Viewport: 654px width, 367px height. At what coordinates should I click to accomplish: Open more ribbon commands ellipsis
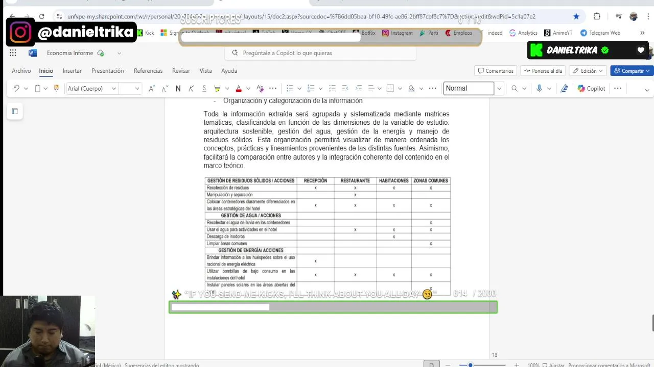(x=618, y=88)
